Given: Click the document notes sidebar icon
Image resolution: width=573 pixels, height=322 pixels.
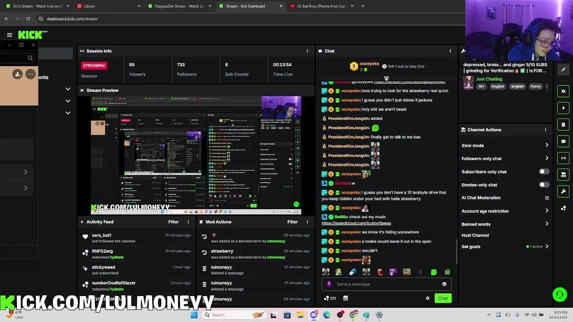Looking at the screenshot, I should pos(564,124).
